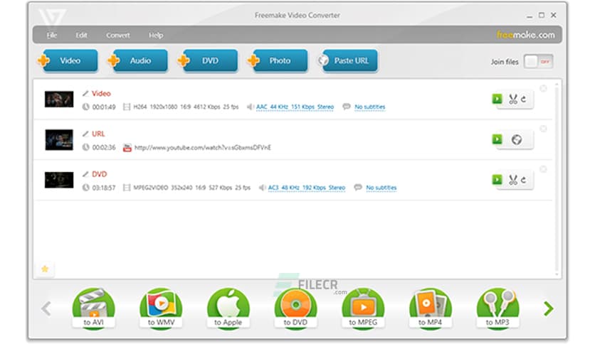Cut the DVD item with scissors icon
The width and height of the screenshot is (595, 344).
coord(513,180)
